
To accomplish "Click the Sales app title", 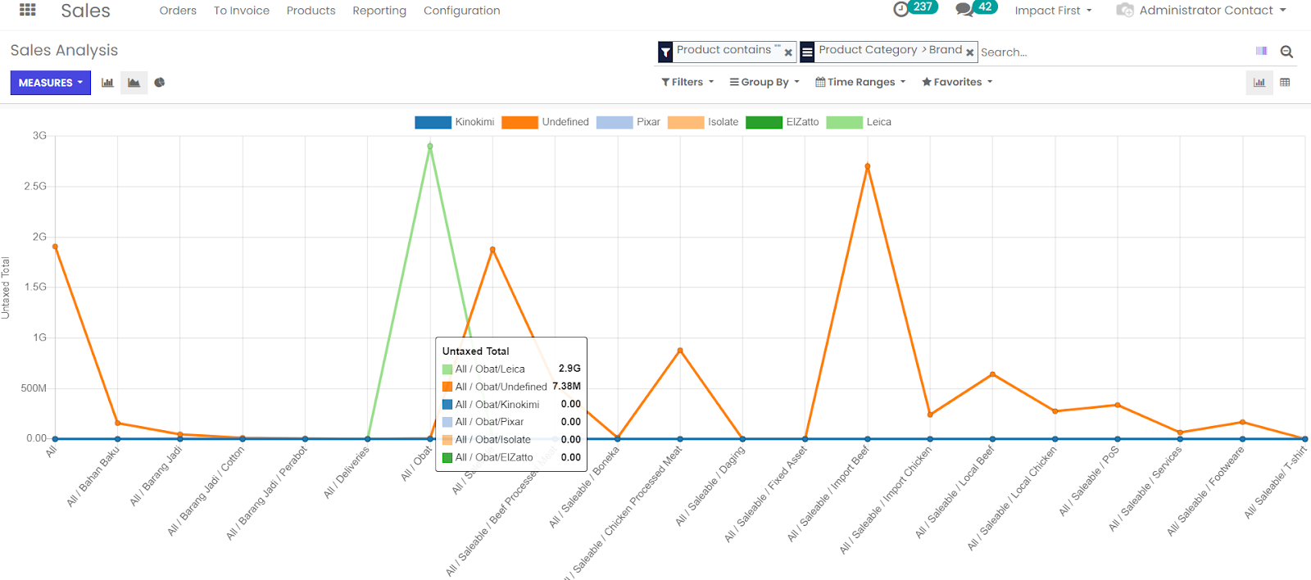I will tap(85, 11).
